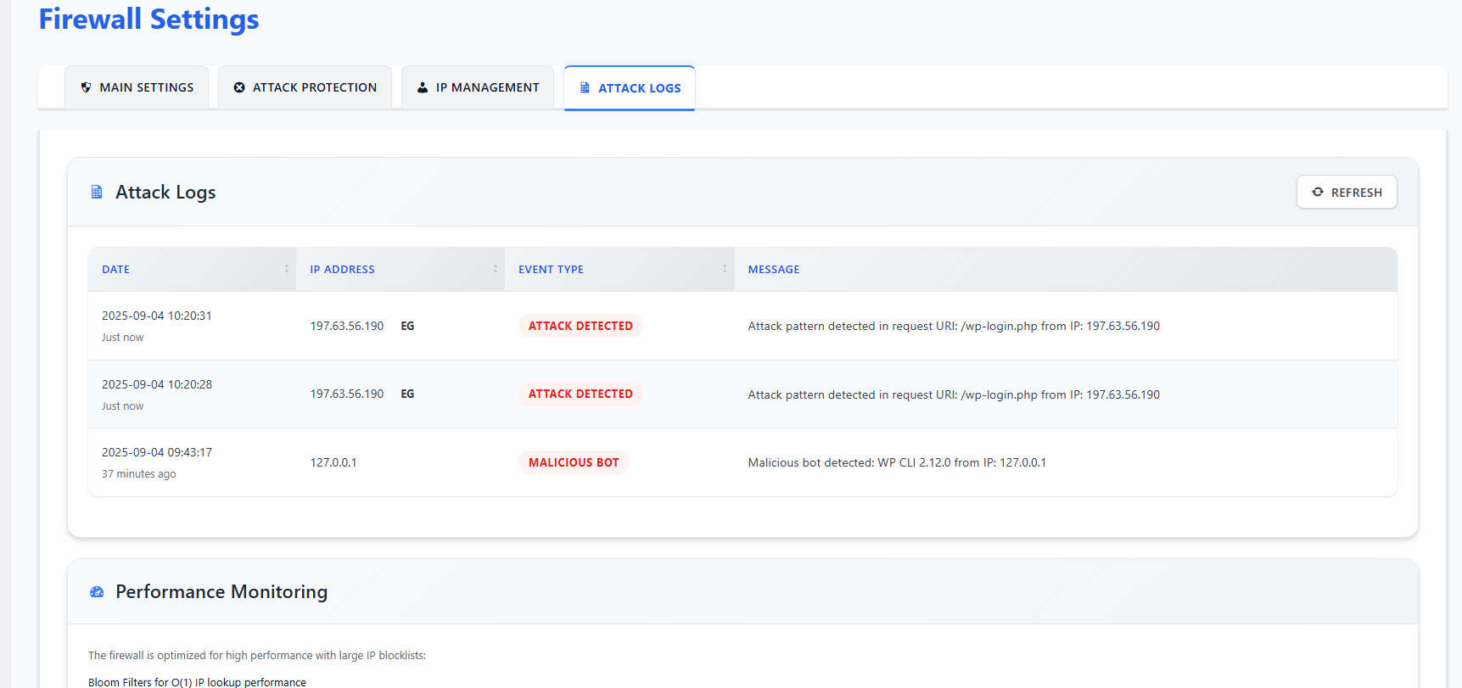
Task: Click the circle-x icon in Attack Protection tab
Action: (x=239, y=87)
